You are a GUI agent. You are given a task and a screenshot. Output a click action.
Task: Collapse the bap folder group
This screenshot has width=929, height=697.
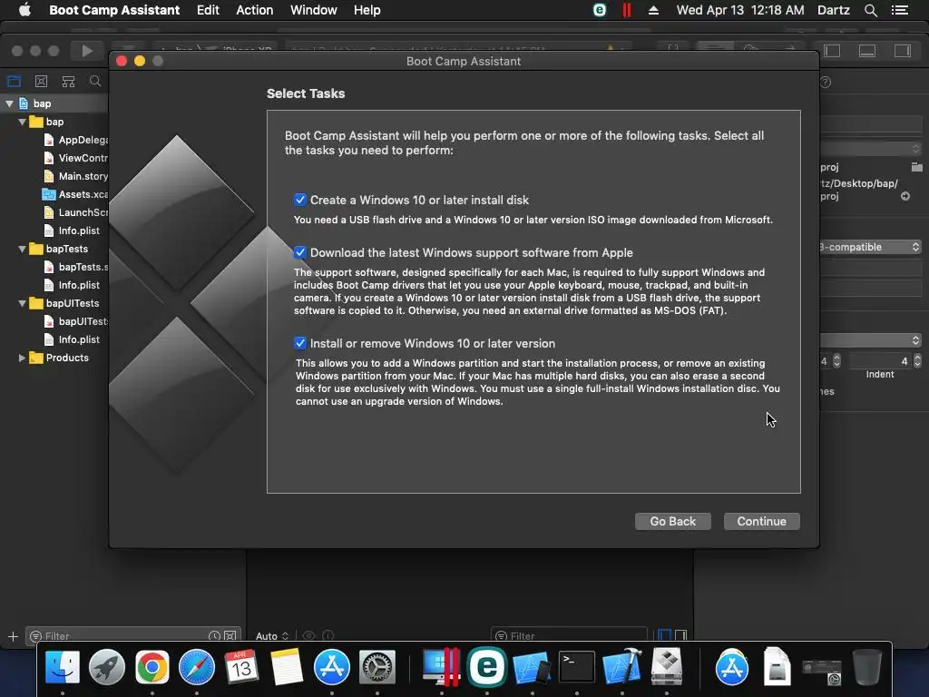[22, 123]
